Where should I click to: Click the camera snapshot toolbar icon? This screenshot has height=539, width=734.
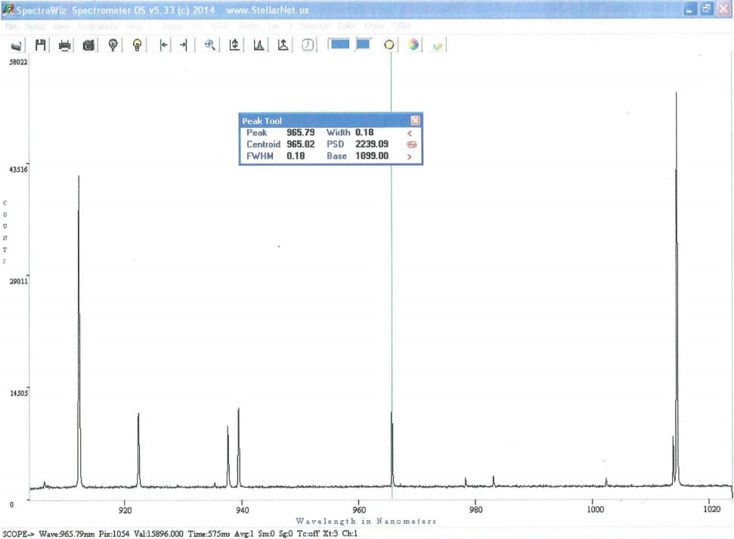88,45
